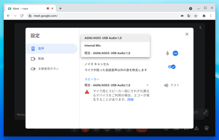Bookmark the page with the star icon
Screen dimensions: 219x140
coord(196,16)
